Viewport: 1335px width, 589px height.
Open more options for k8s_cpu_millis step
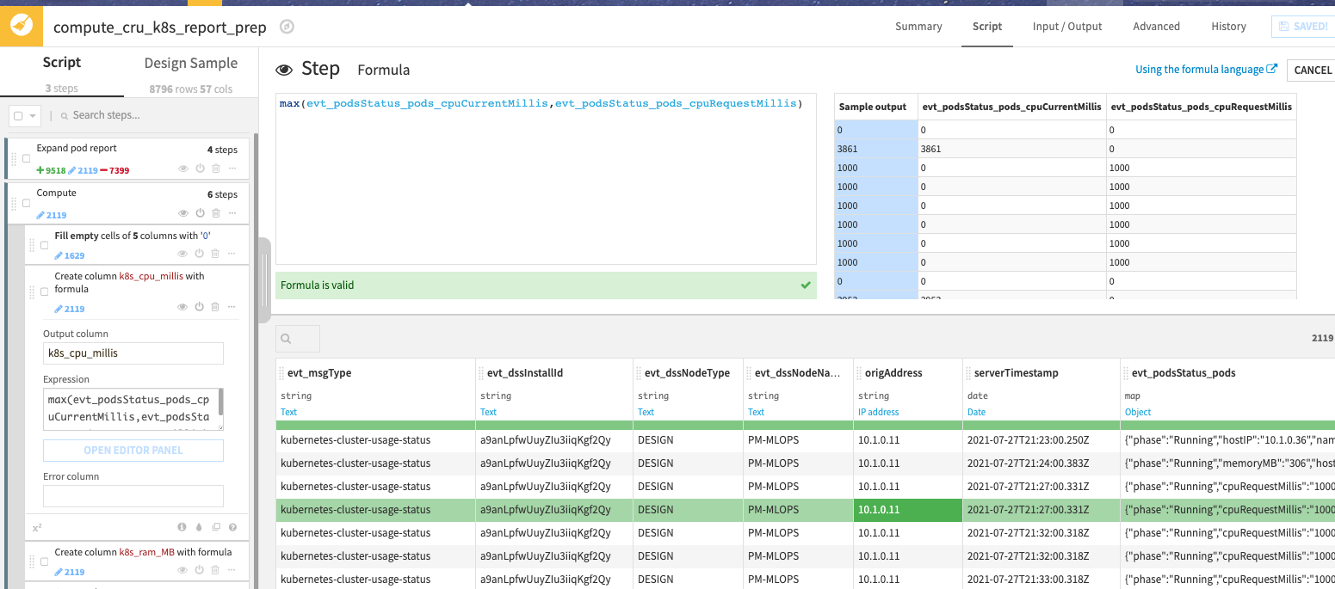[232, 308]
